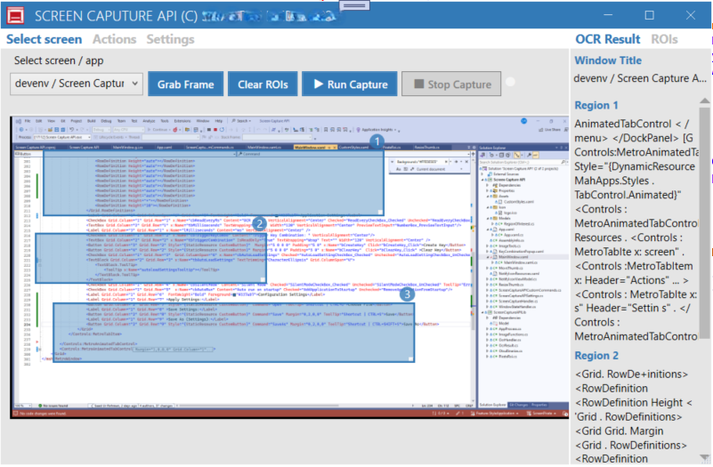Click the OCR result scrollbar down arrow
713x467 pixels.
click(x=704, y=458)
